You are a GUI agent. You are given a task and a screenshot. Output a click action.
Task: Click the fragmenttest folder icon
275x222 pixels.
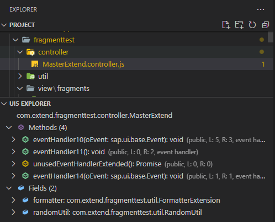[26, 40]
